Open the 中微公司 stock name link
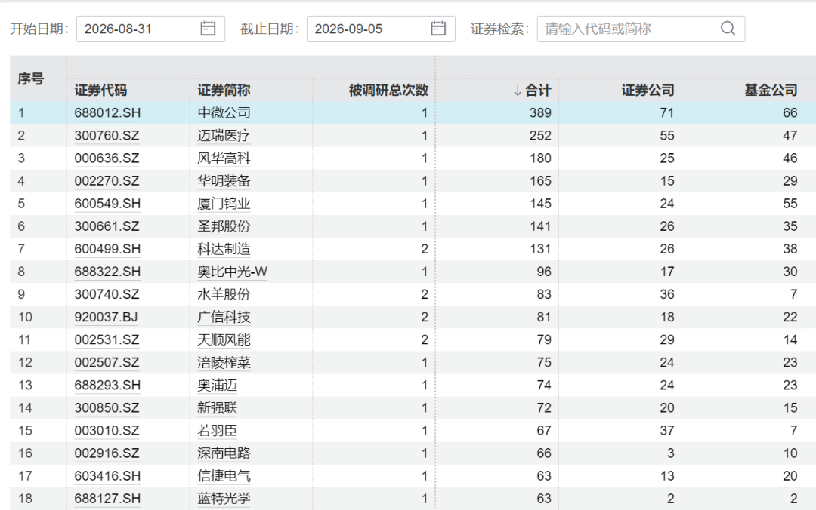 [224, 113]
